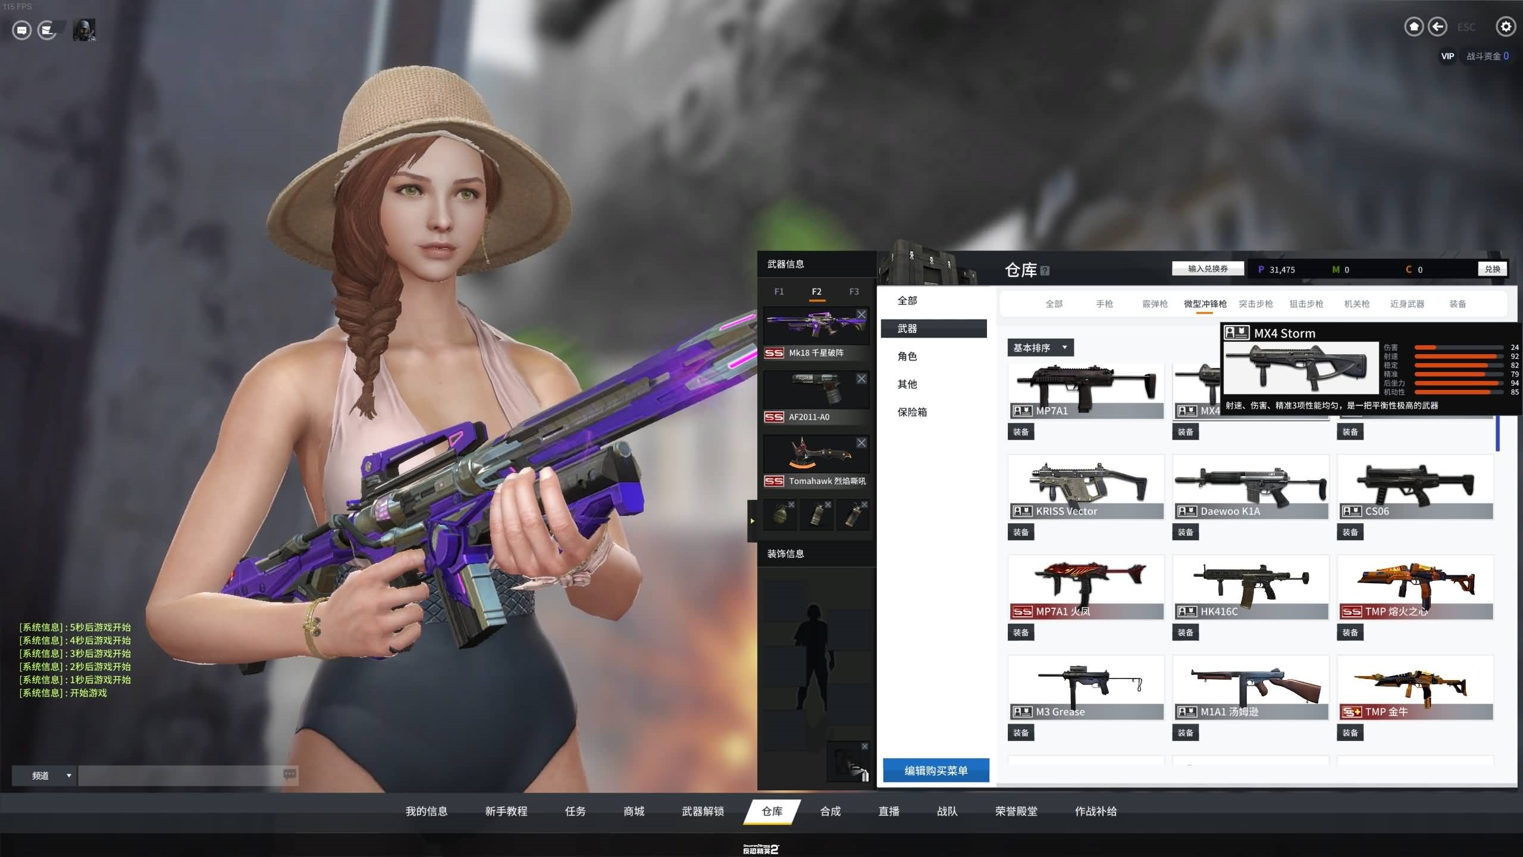1523x857 pixels.
Task: Click the home icon in top-right
Action: click(x=1414, y=27)
